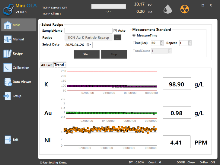Decrease the Repeat count
This screenshot has width=220, height=165.
tap(190, 44)
